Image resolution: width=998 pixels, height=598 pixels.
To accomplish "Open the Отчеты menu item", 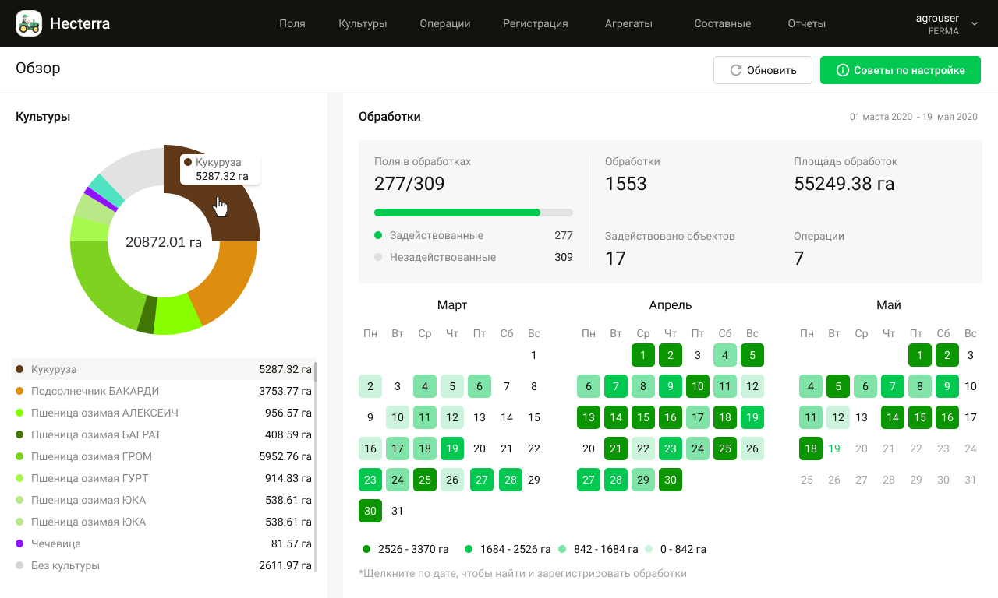I will [806, 23].
